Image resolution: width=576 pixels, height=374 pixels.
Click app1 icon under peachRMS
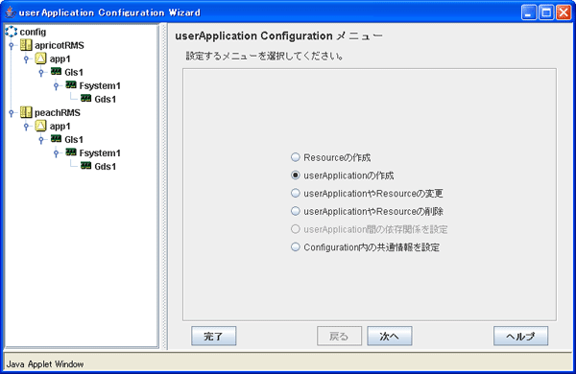point(40,126)
